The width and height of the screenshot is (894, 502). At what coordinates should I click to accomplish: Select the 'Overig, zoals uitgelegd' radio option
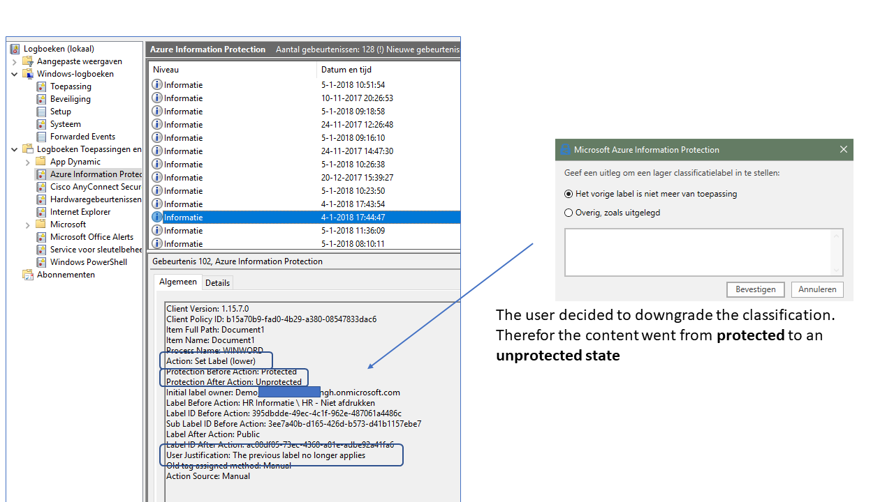tap(569, 213)
